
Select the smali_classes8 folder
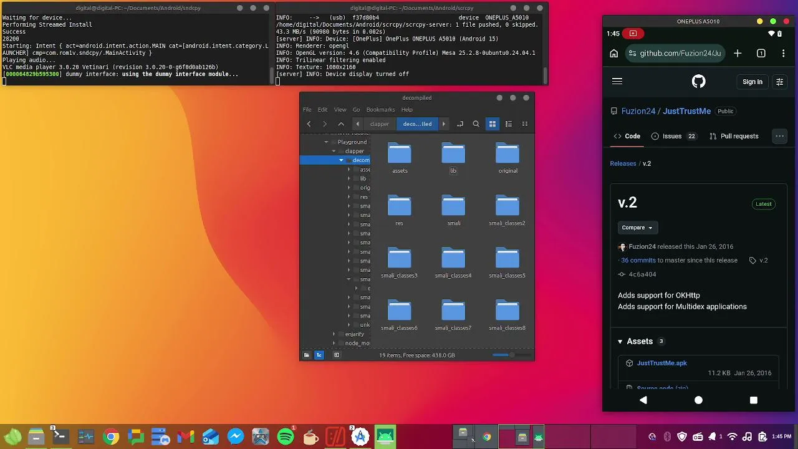tap(507, 316)
